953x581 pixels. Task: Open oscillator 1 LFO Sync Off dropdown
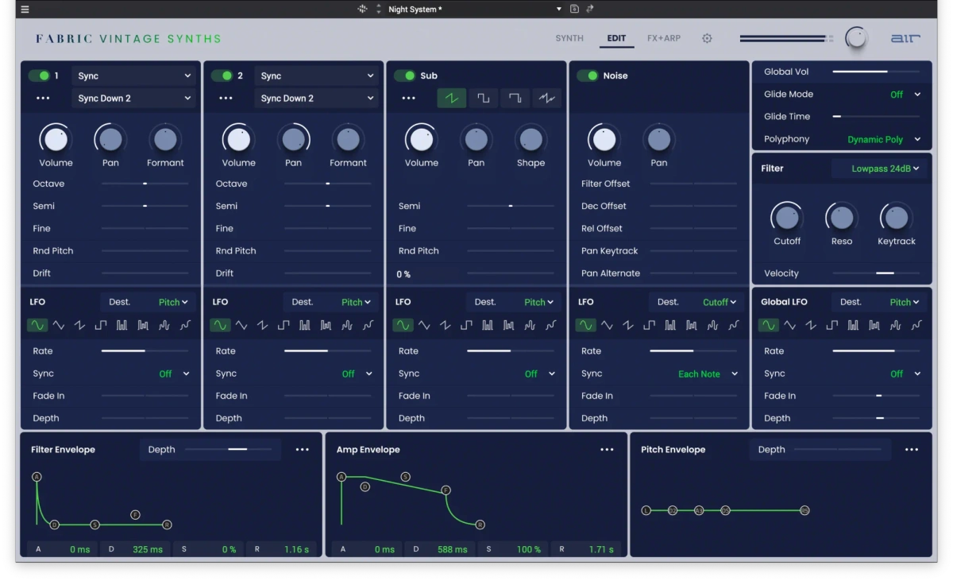click(175, 374)
